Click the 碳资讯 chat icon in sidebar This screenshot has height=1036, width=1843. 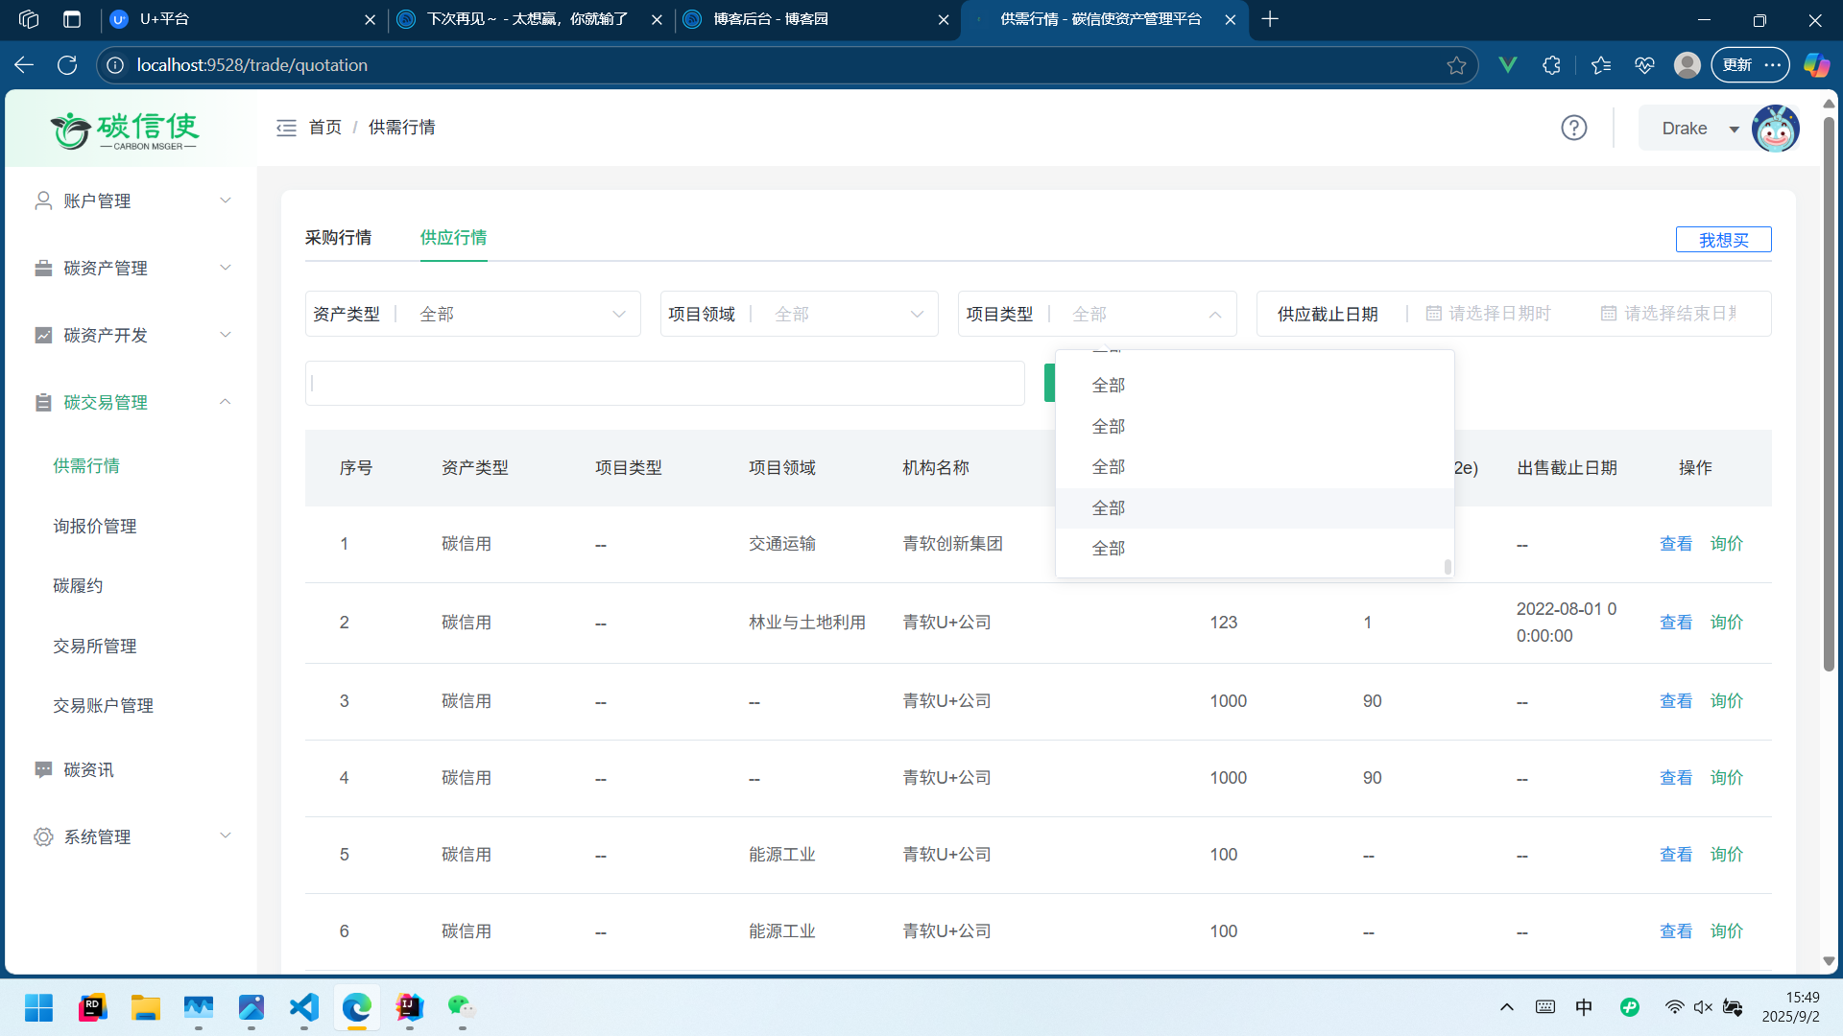pyautogui.click(x=43, y=769)
